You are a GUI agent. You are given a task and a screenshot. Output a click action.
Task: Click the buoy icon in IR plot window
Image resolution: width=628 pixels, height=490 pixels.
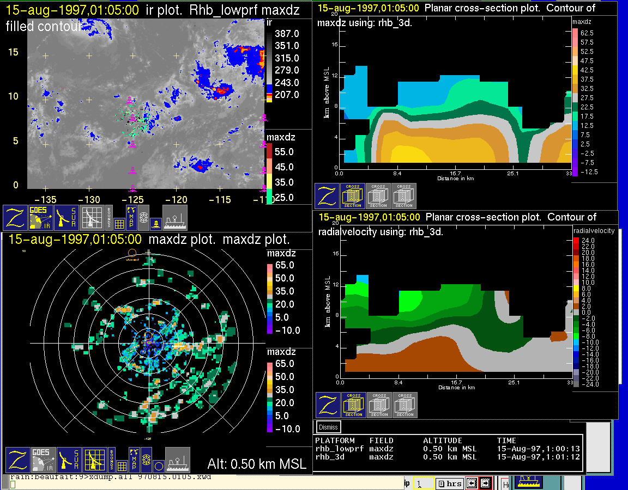coord(156,224)
